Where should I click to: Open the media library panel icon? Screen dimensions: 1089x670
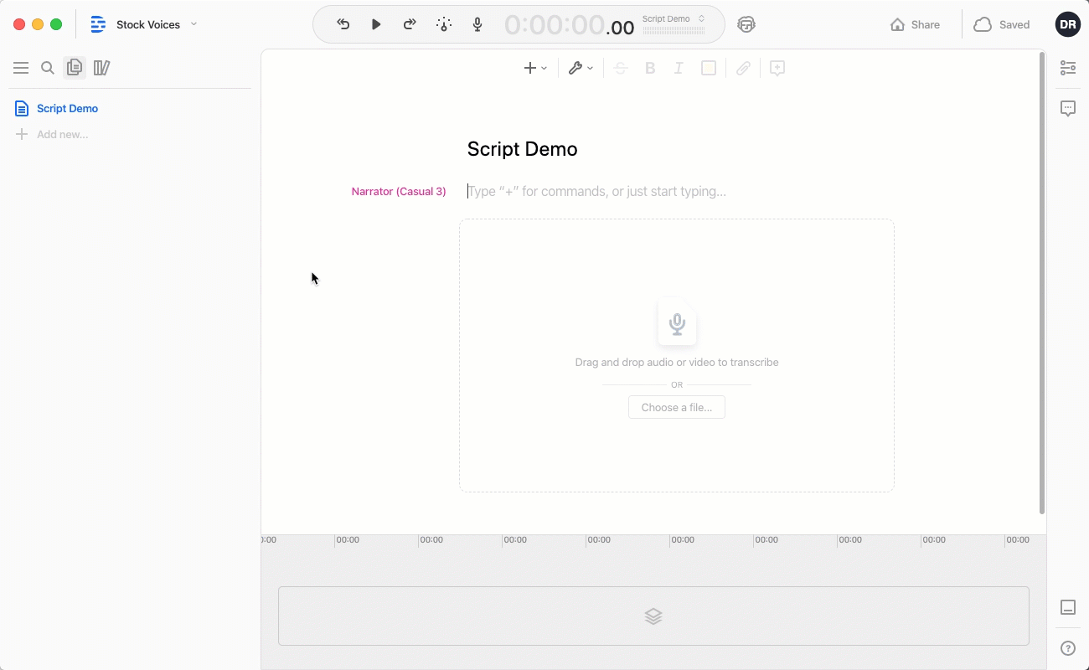pos(101,68)
